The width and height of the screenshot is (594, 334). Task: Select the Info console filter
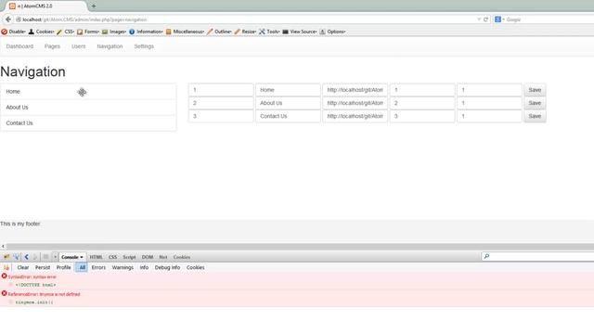click(x=144, y=267)
